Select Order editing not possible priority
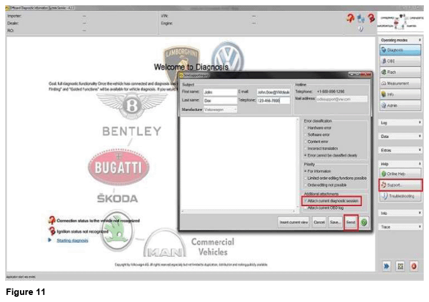This screenshot has width=429, height=302. [305, 185]
